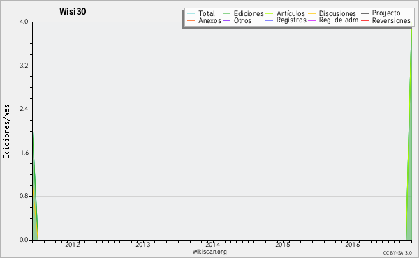Click the chart title Wisi30
Viewport: 419px width, 258px height.
(x=73, y=11)
